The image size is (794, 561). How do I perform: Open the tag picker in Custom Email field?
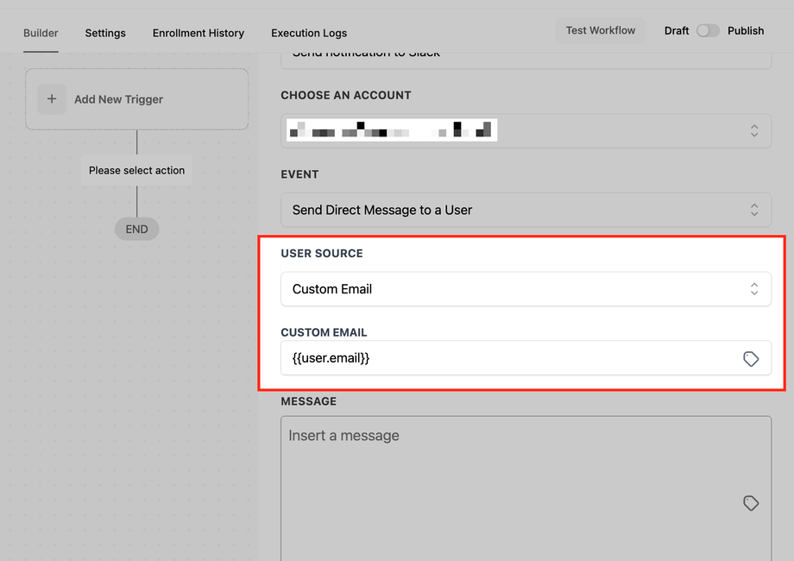[x=751, y=358]
